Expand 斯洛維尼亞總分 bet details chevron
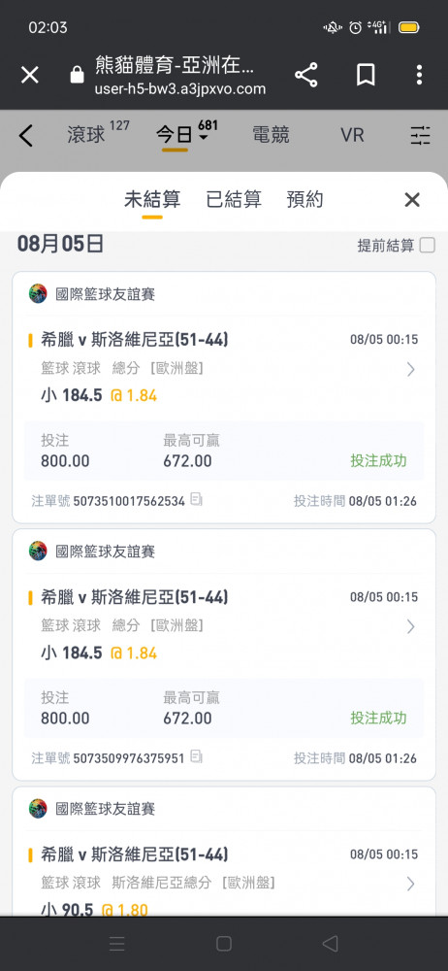The image size is (448, 971). (x=410, y=884)
